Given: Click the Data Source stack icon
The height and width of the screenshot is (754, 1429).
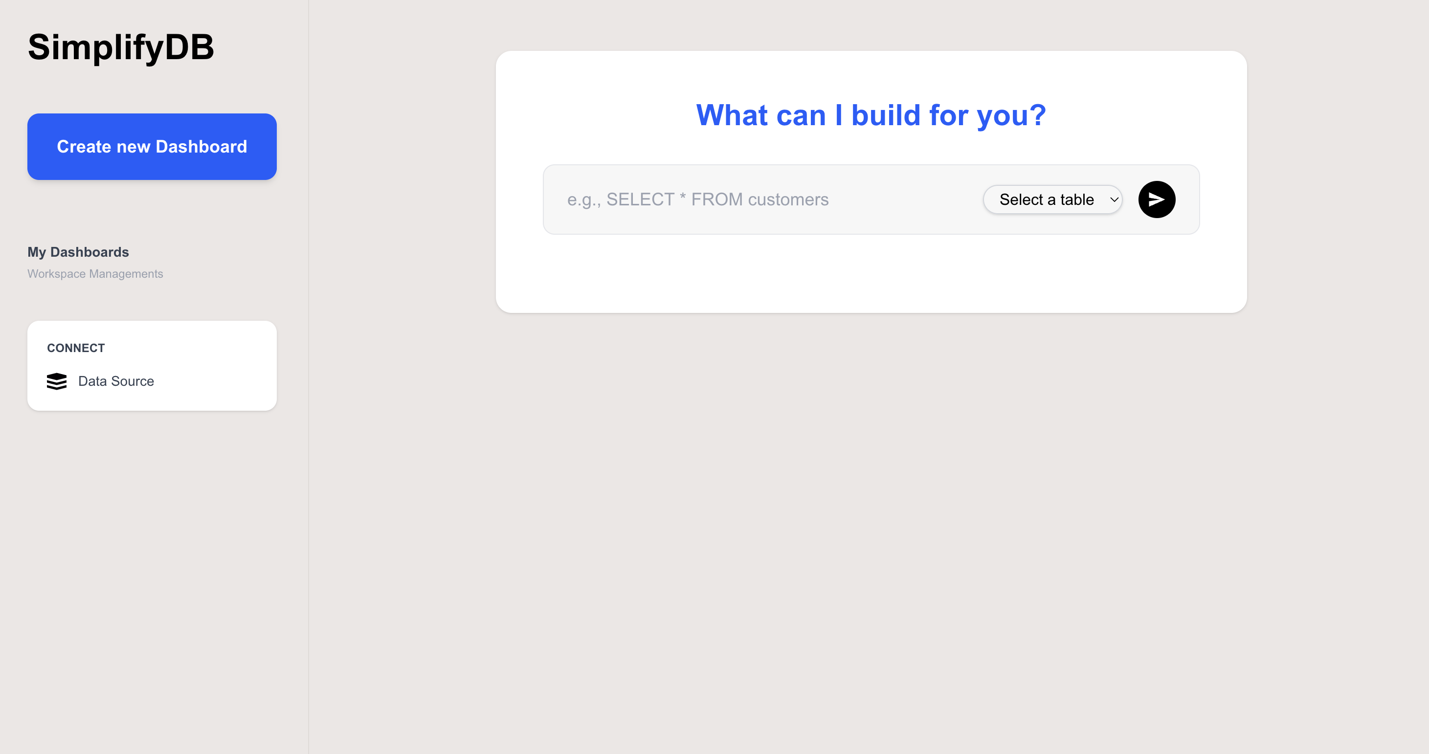Looking at the screenshot, I should pyautogui.click(x=57, y=381).
